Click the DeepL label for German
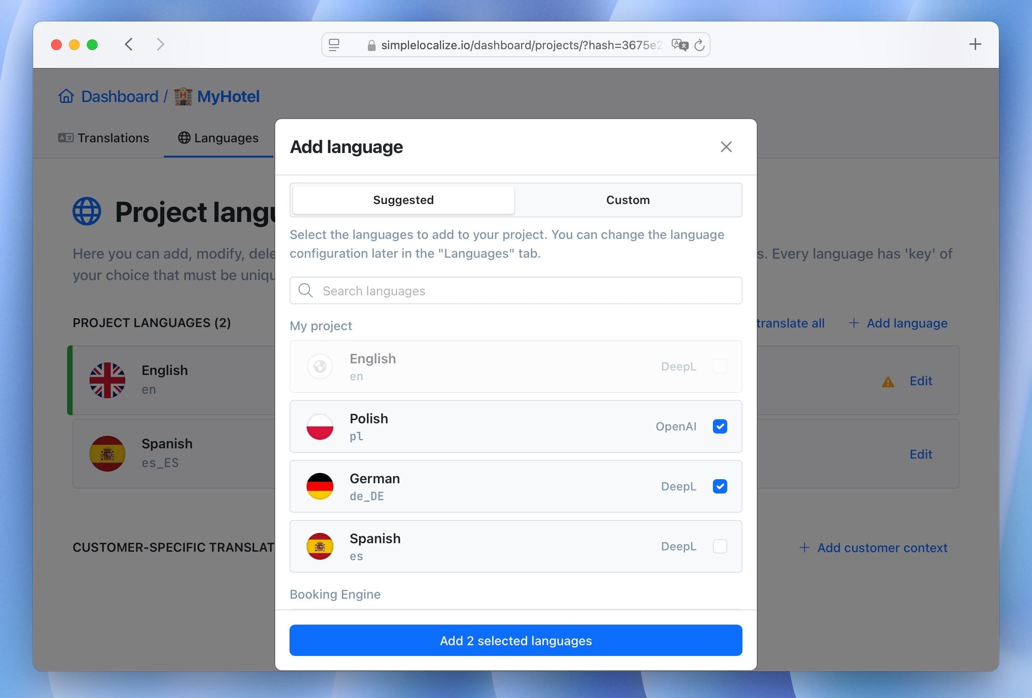The height and width of the screenshot is (698, 1032). pyautogui.click(x=678, y=486)
